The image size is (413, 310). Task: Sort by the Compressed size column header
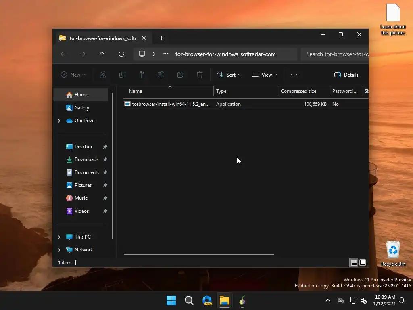[304, 91]
